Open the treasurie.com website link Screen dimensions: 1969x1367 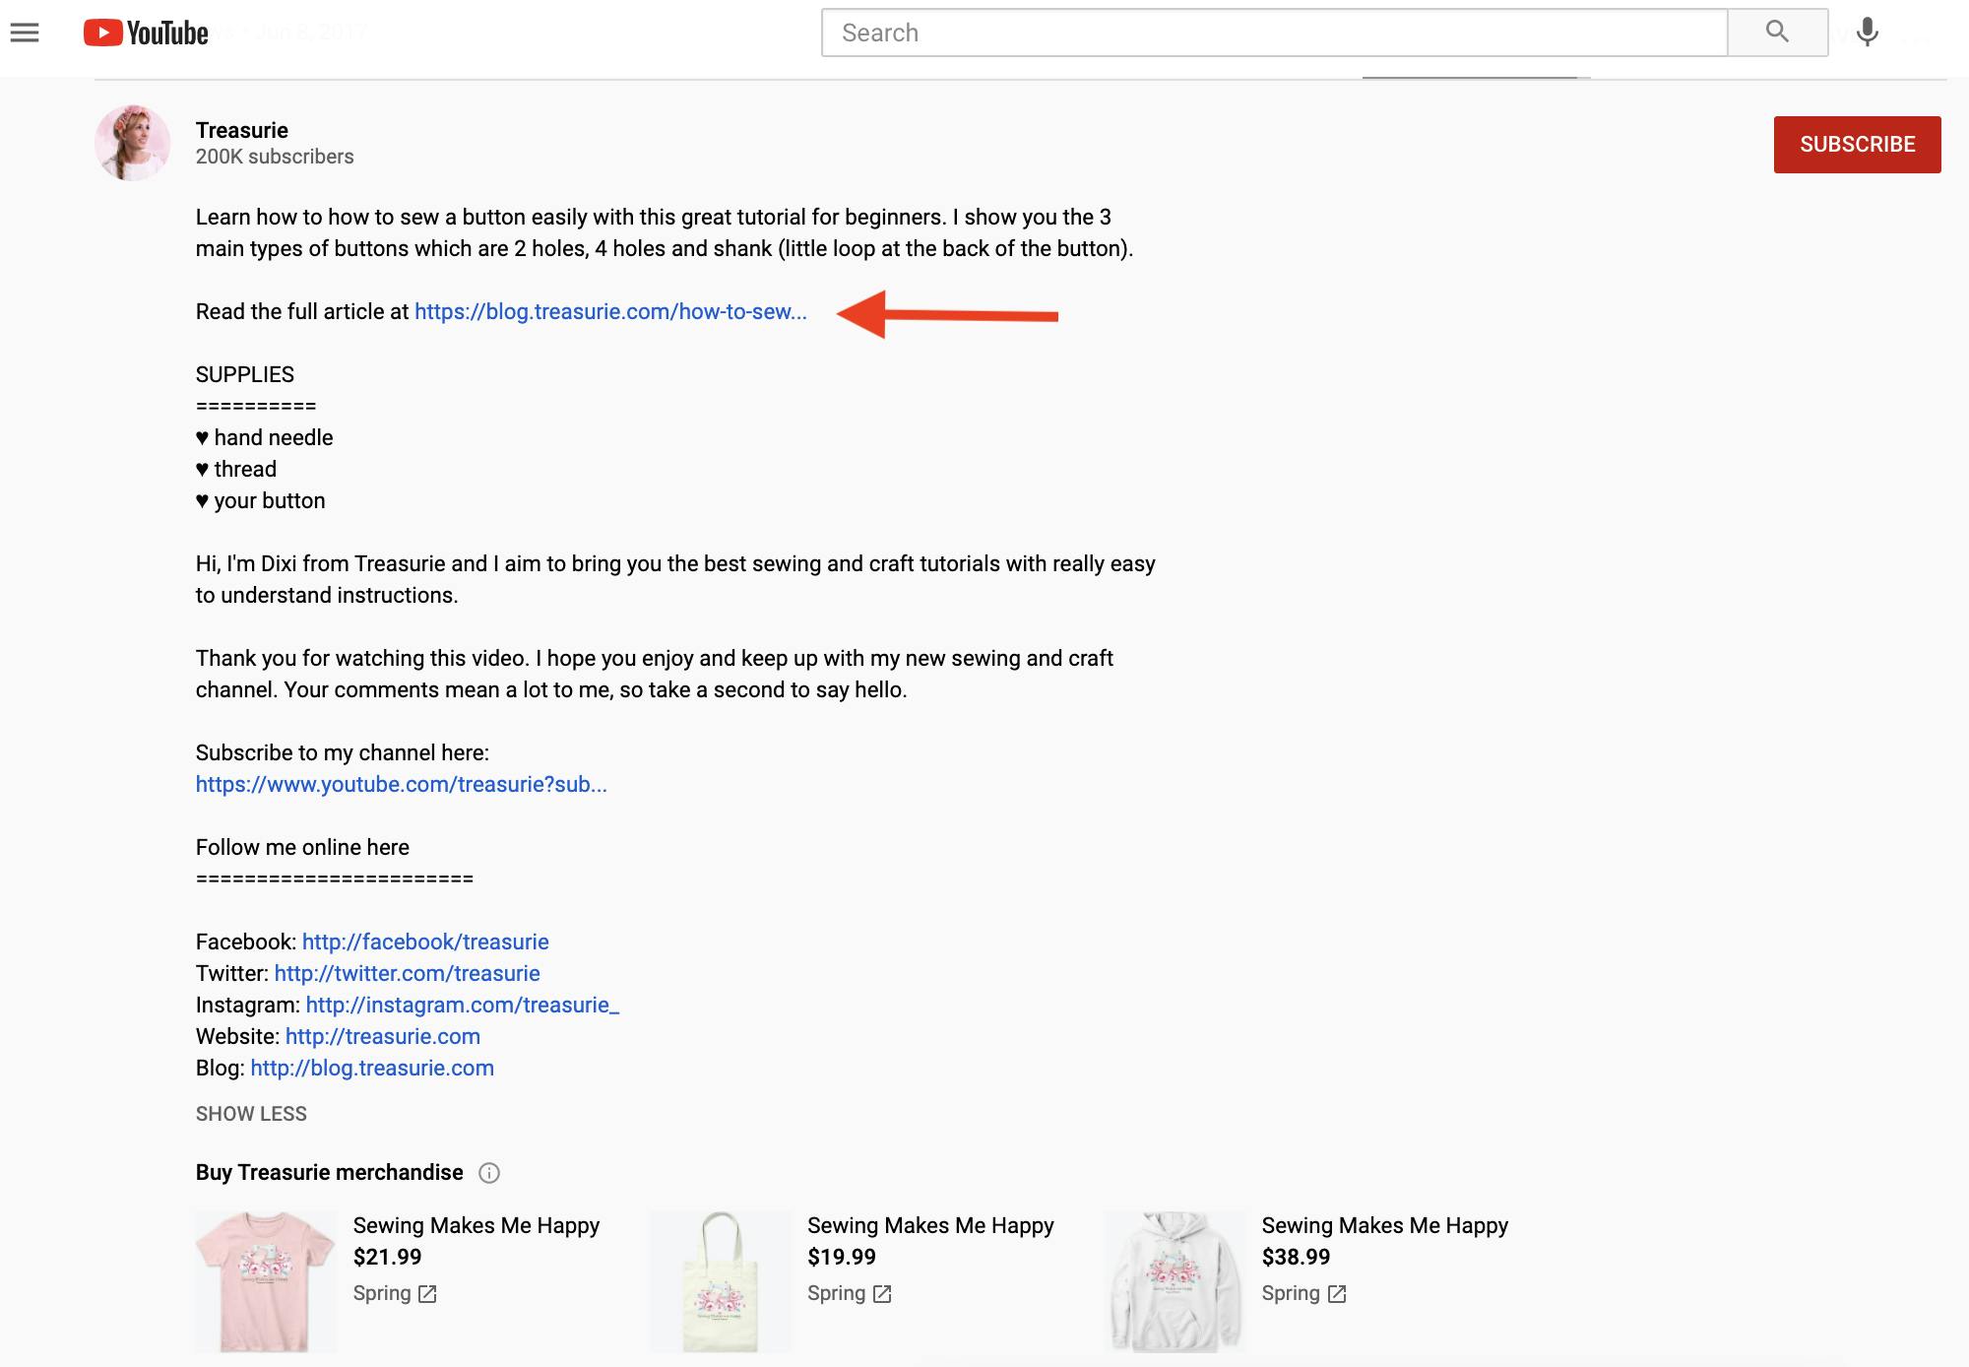[x=383, y=1036]
